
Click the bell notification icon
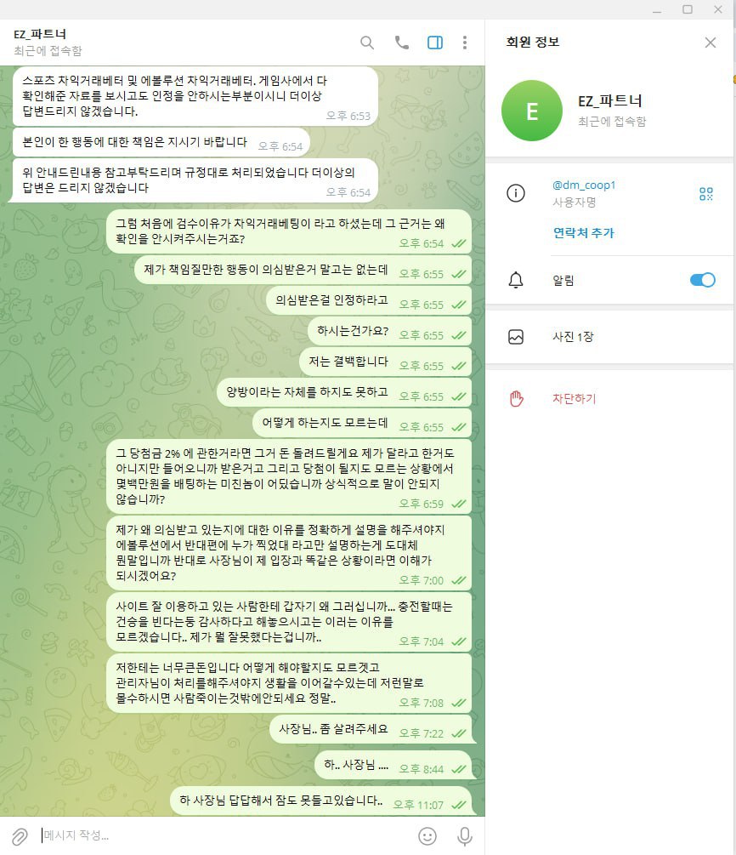tap(516, 280)
